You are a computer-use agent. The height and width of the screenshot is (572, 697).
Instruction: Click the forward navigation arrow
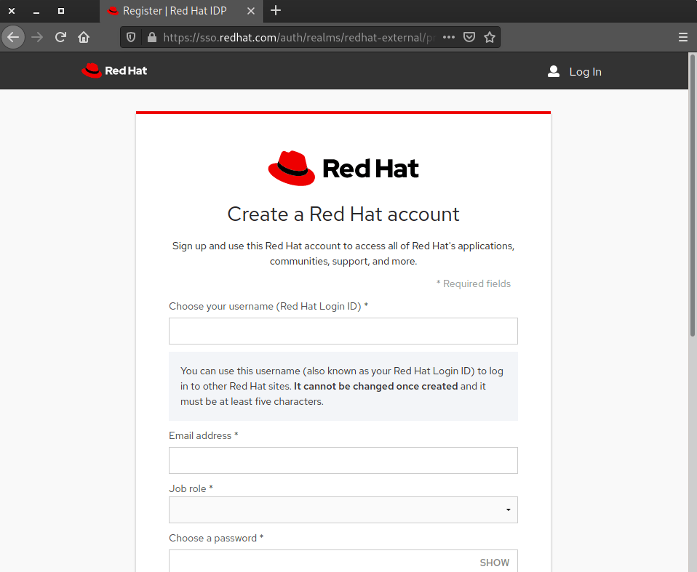pyautogui.click(x=36, y=37)
